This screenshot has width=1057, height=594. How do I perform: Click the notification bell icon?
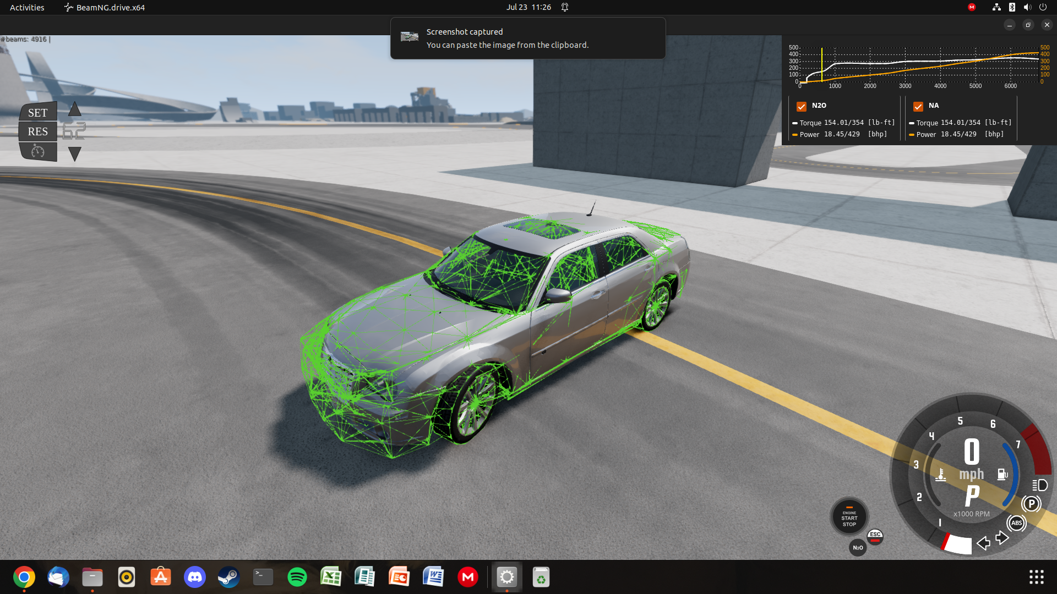565,7
